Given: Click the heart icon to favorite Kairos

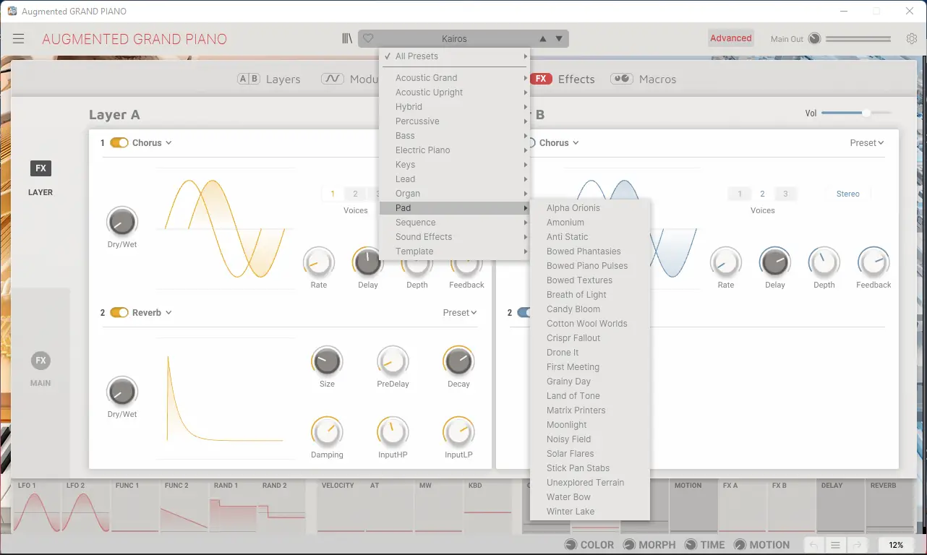Looking at the screenshot, I should point(368,39).
